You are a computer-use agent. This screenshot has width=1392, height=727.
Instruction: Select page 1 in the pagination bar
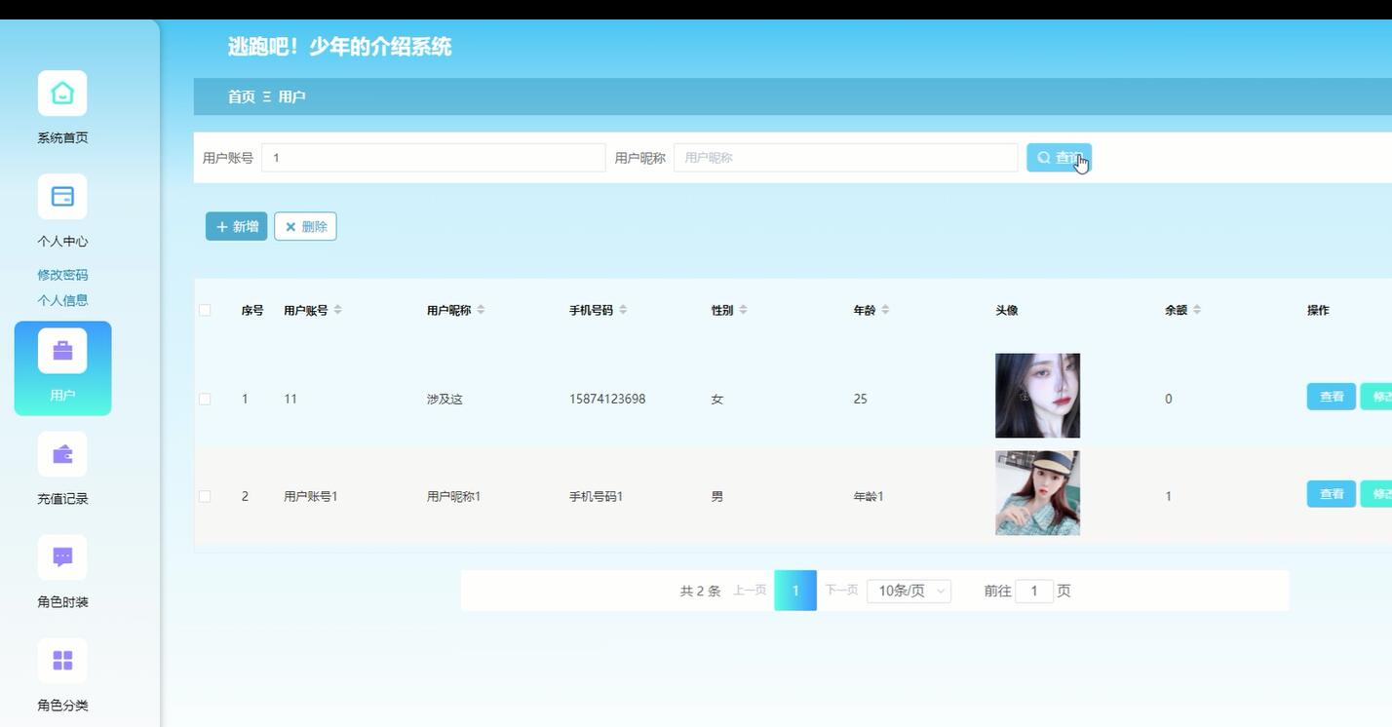794,590
